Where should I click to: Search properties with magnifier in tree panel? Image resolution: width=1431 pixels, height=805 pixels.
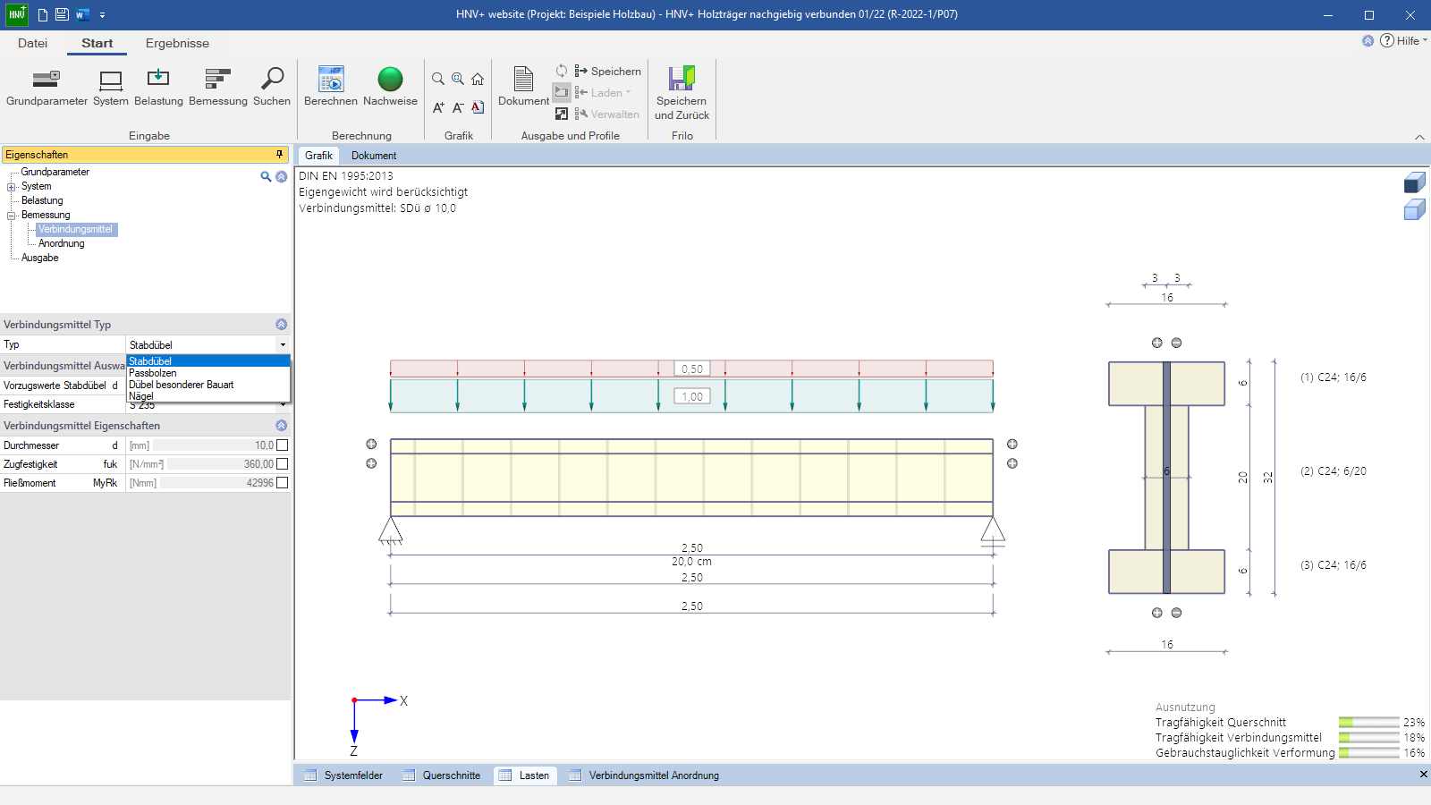(x=266, y=176)
